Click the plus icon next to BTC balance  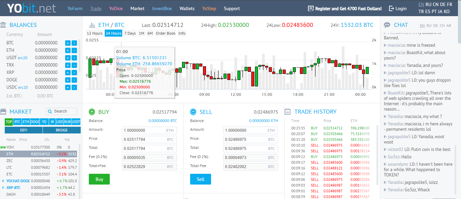pyautogui.click(x=68, y=43)
